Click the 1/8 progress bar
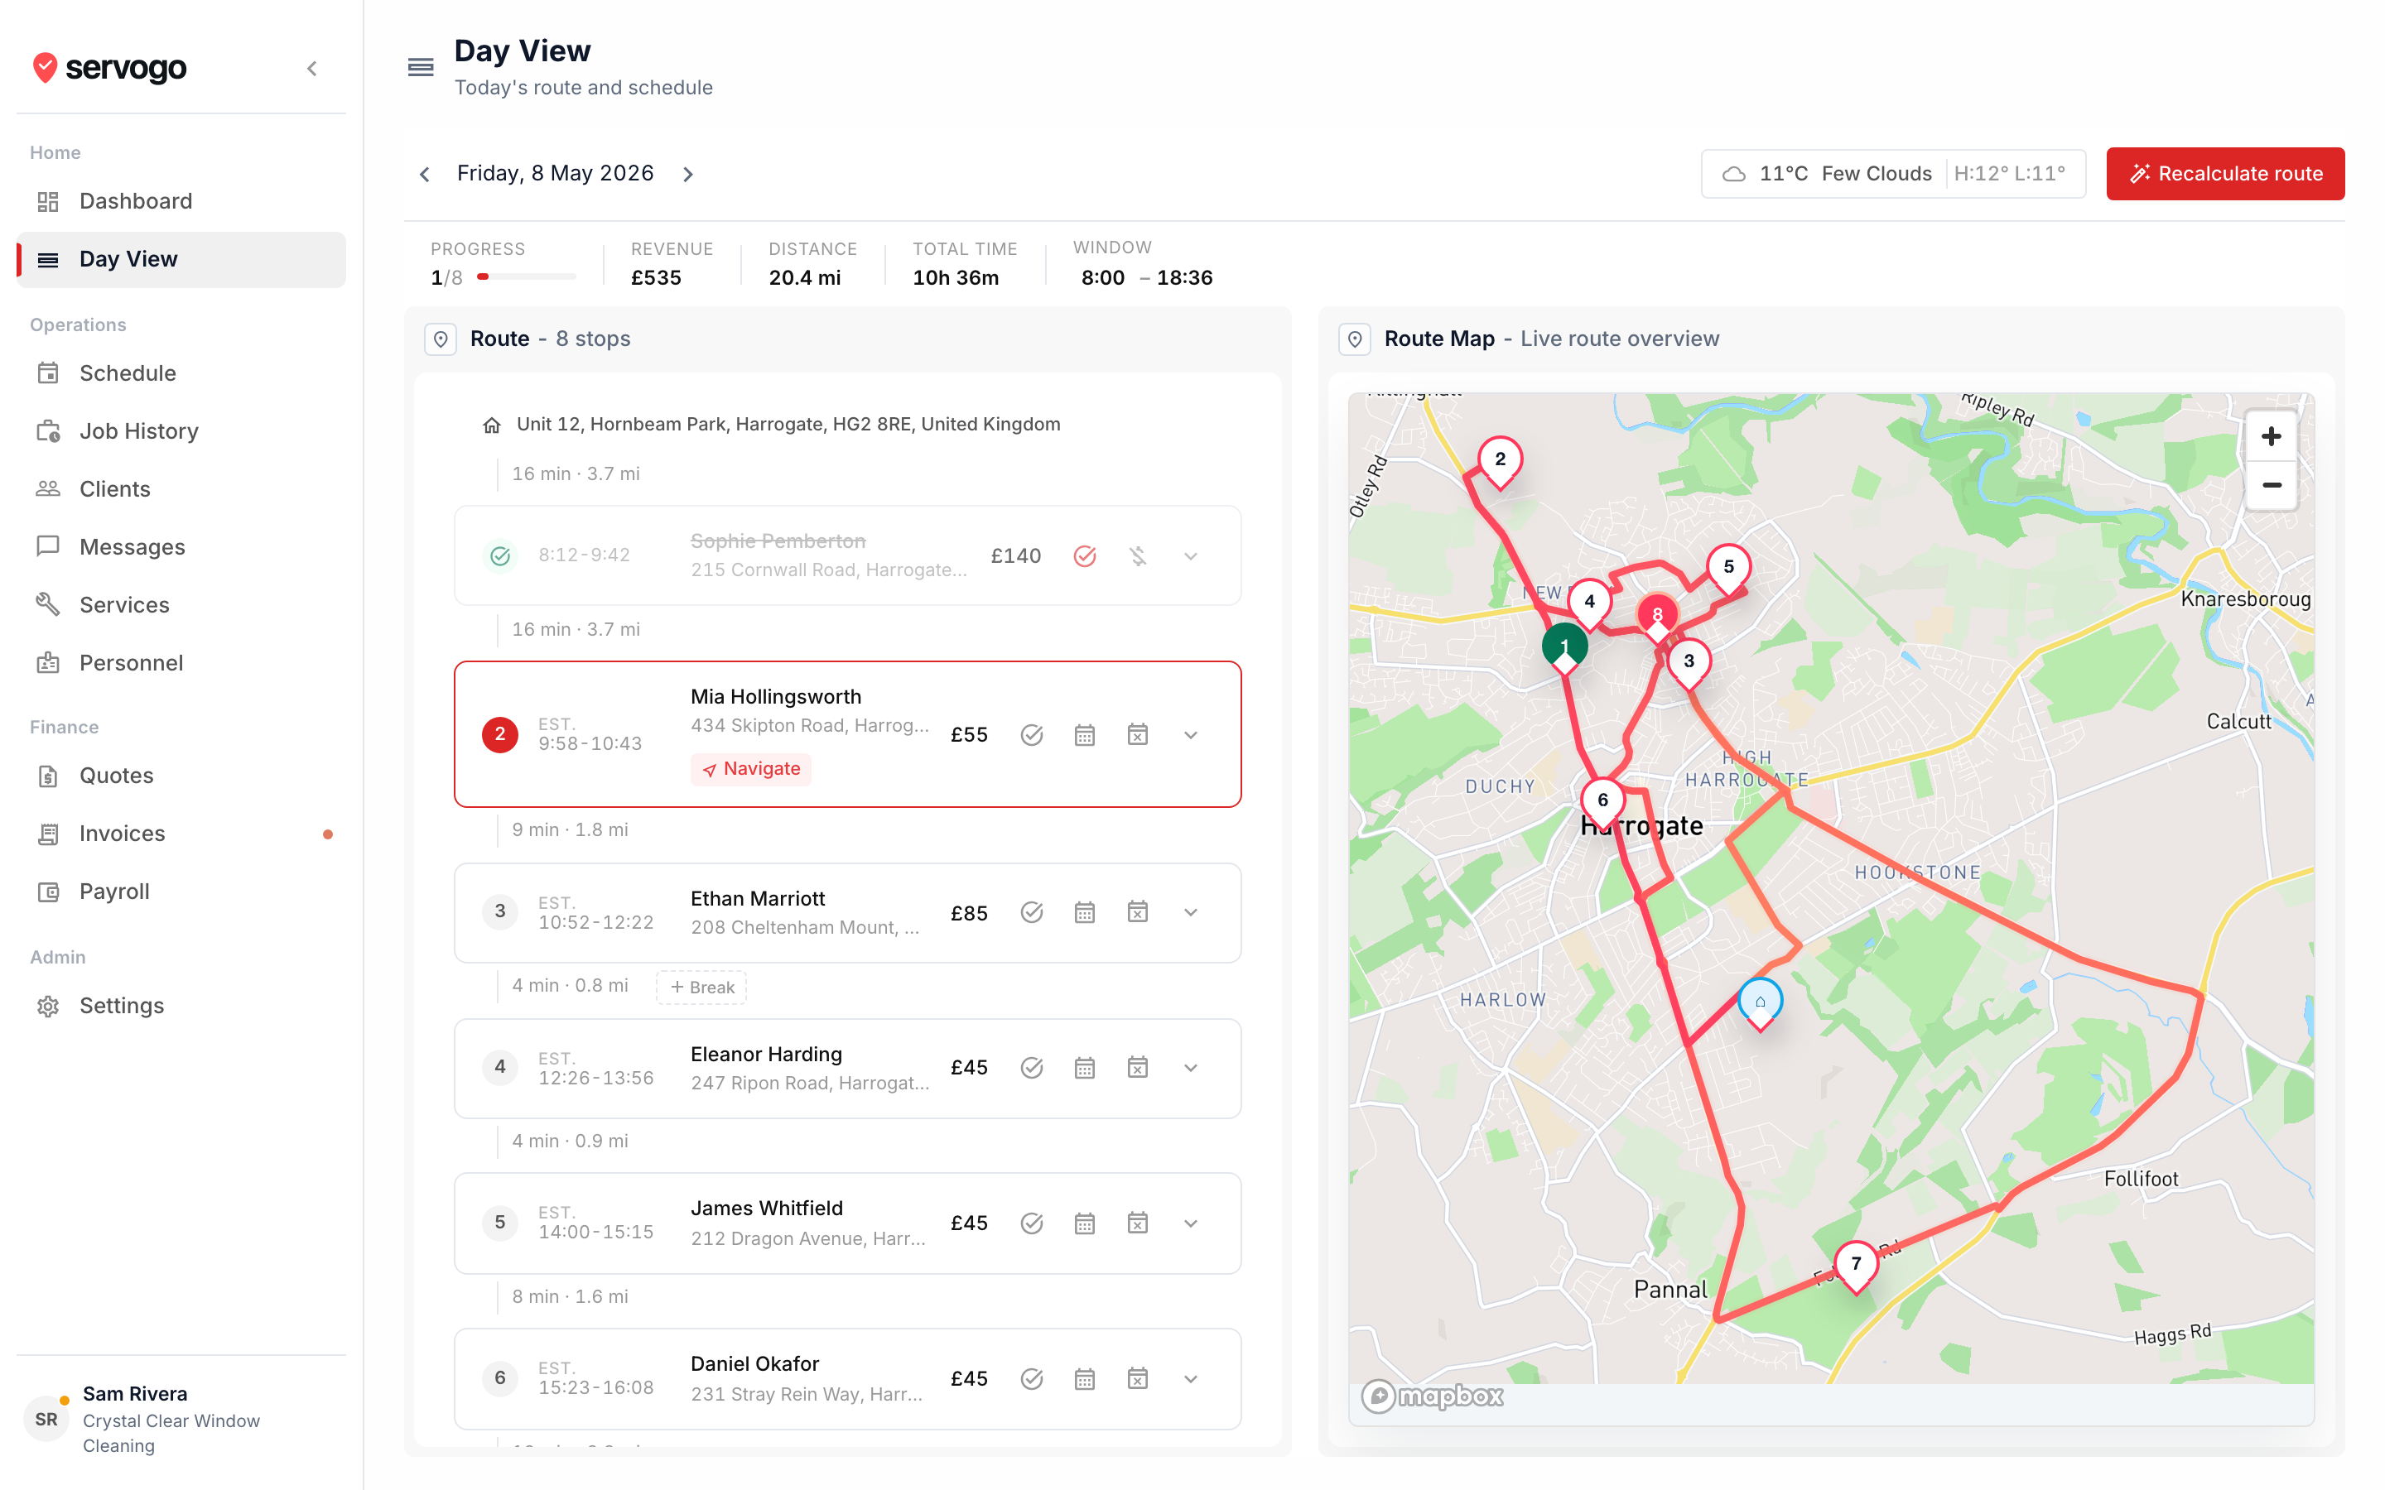This screenshot has width=2385, height=1490. click(527, 277)
